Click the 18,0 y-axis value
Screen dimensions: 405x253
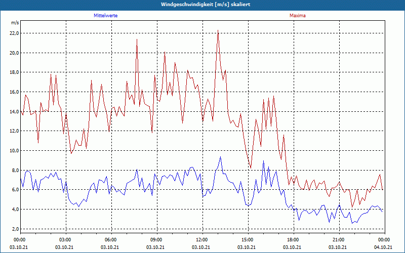[x=15, y=72]
